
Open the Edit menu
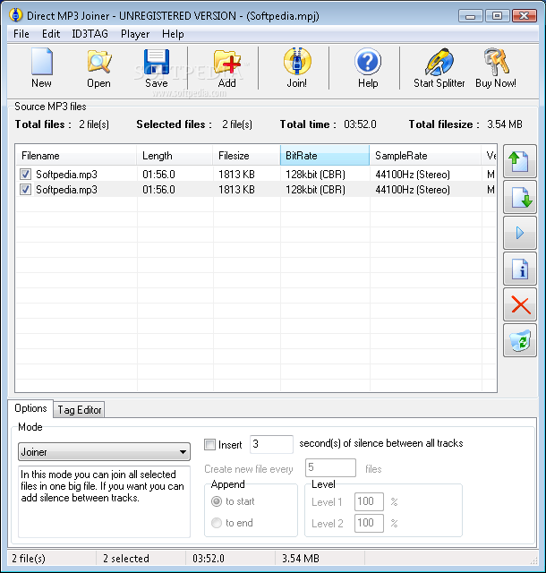51,34
